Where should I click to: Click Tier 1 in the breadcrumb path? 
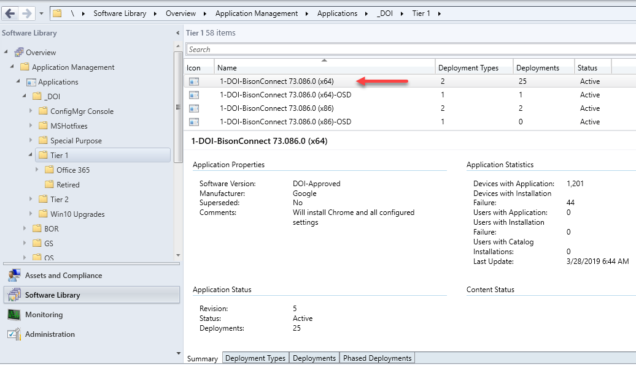click(x=421, y=13)
